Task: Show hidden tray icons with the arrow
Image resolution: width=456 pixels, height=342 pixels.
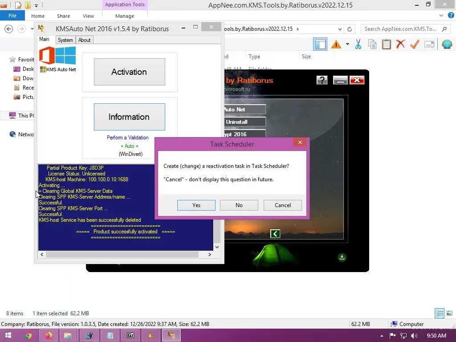Action: (x=382, y=336)
